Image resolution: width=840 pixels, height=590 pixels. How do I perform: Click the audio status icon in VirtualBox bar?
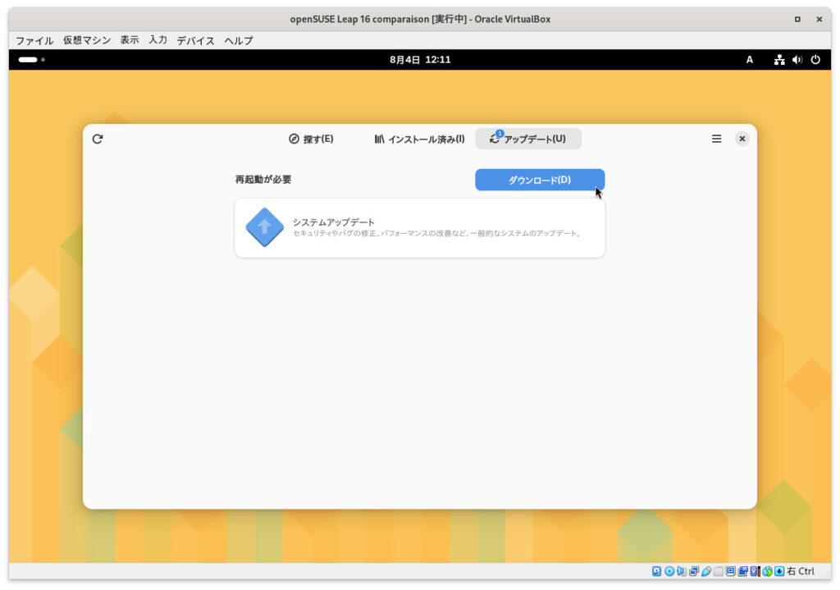(x=682, y=571)
